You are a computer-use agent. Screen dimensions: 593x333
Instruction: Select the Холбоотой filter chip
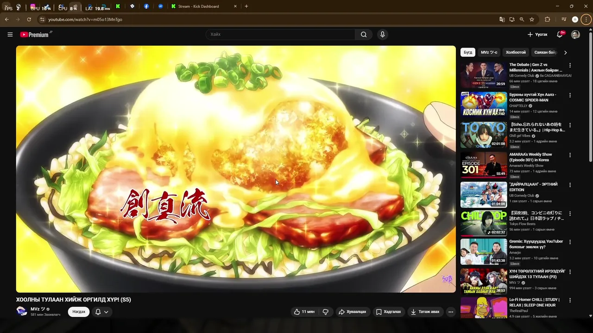click(x=516, y=52)
